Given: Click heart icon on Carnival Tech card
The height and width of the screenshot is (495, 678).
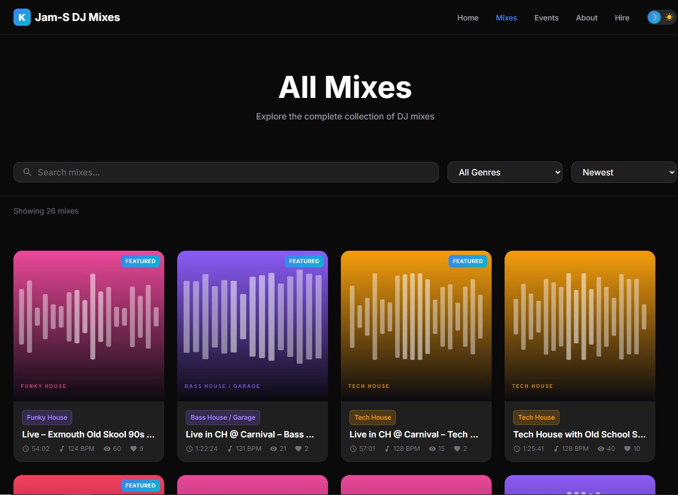Looking at the screenshot, I should pos(457,449).
